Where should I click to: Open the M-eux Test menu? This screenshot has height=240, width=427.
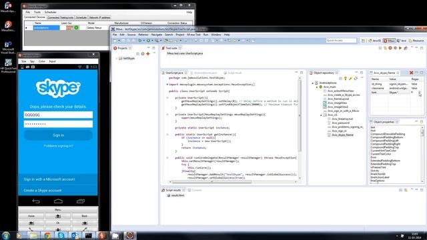click(x=193, y=35)
